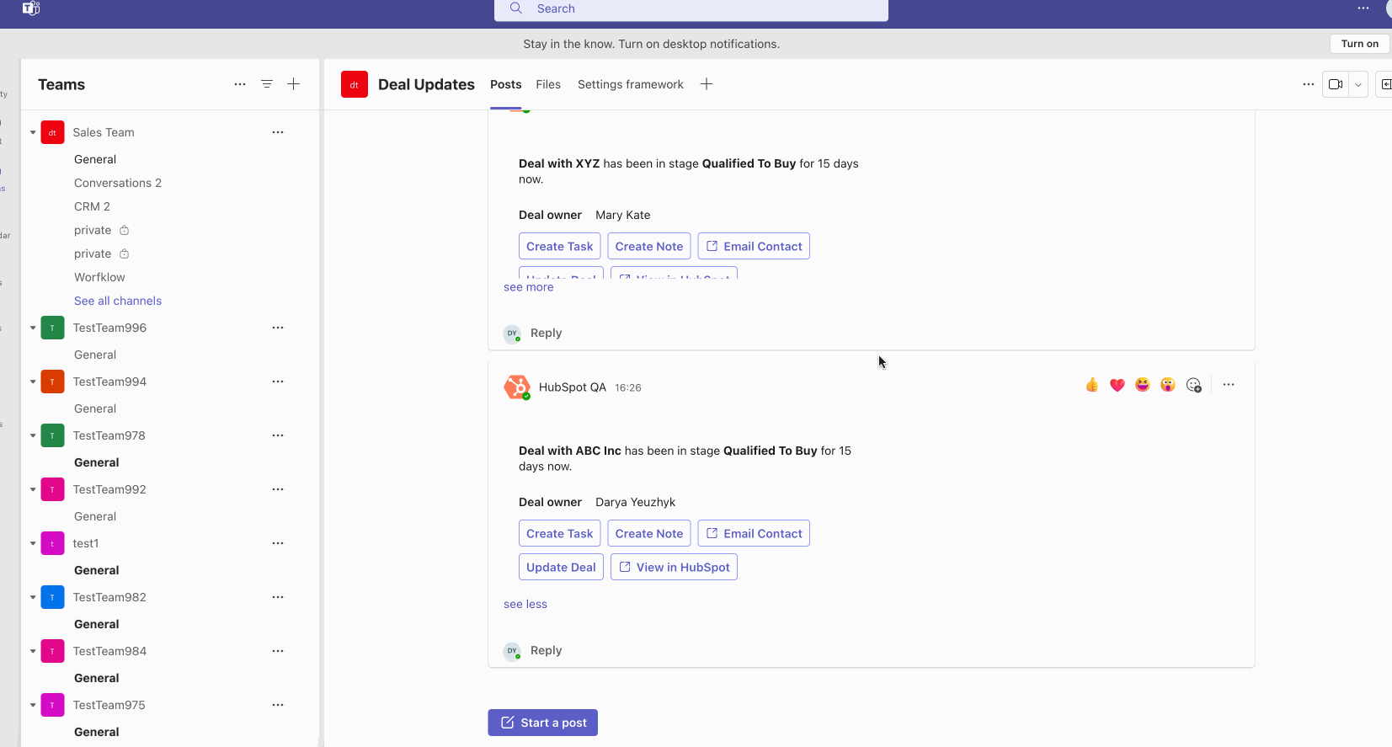The image size is (1392, 747).
Task: Click View in HubSpot button
Action: pos(674,567)
